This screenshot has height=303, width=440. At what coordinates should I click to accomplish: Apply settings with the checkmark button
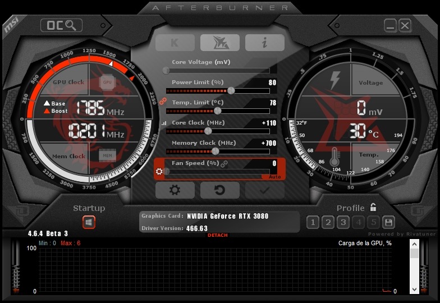pos(265,190)
